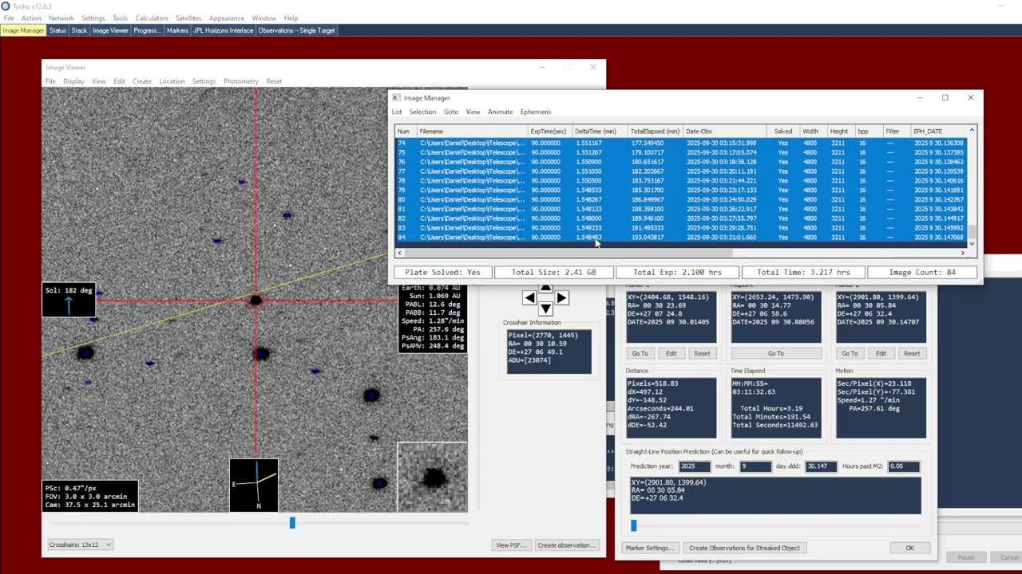Open the Location menu in Image Viewer
Screen dimensions: 1022x574
coord(172,81)
